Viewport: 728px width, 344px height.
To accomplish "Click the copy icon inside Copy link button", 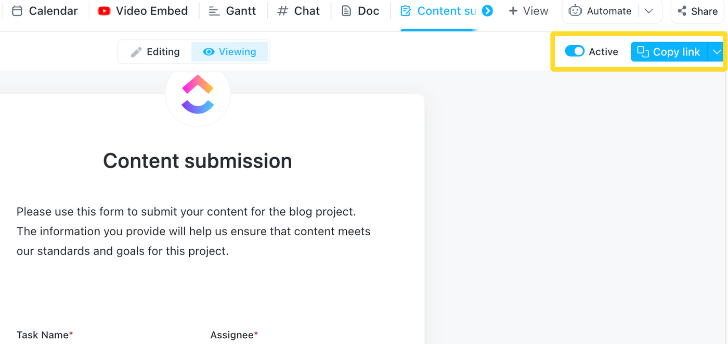I will point(642,52).
